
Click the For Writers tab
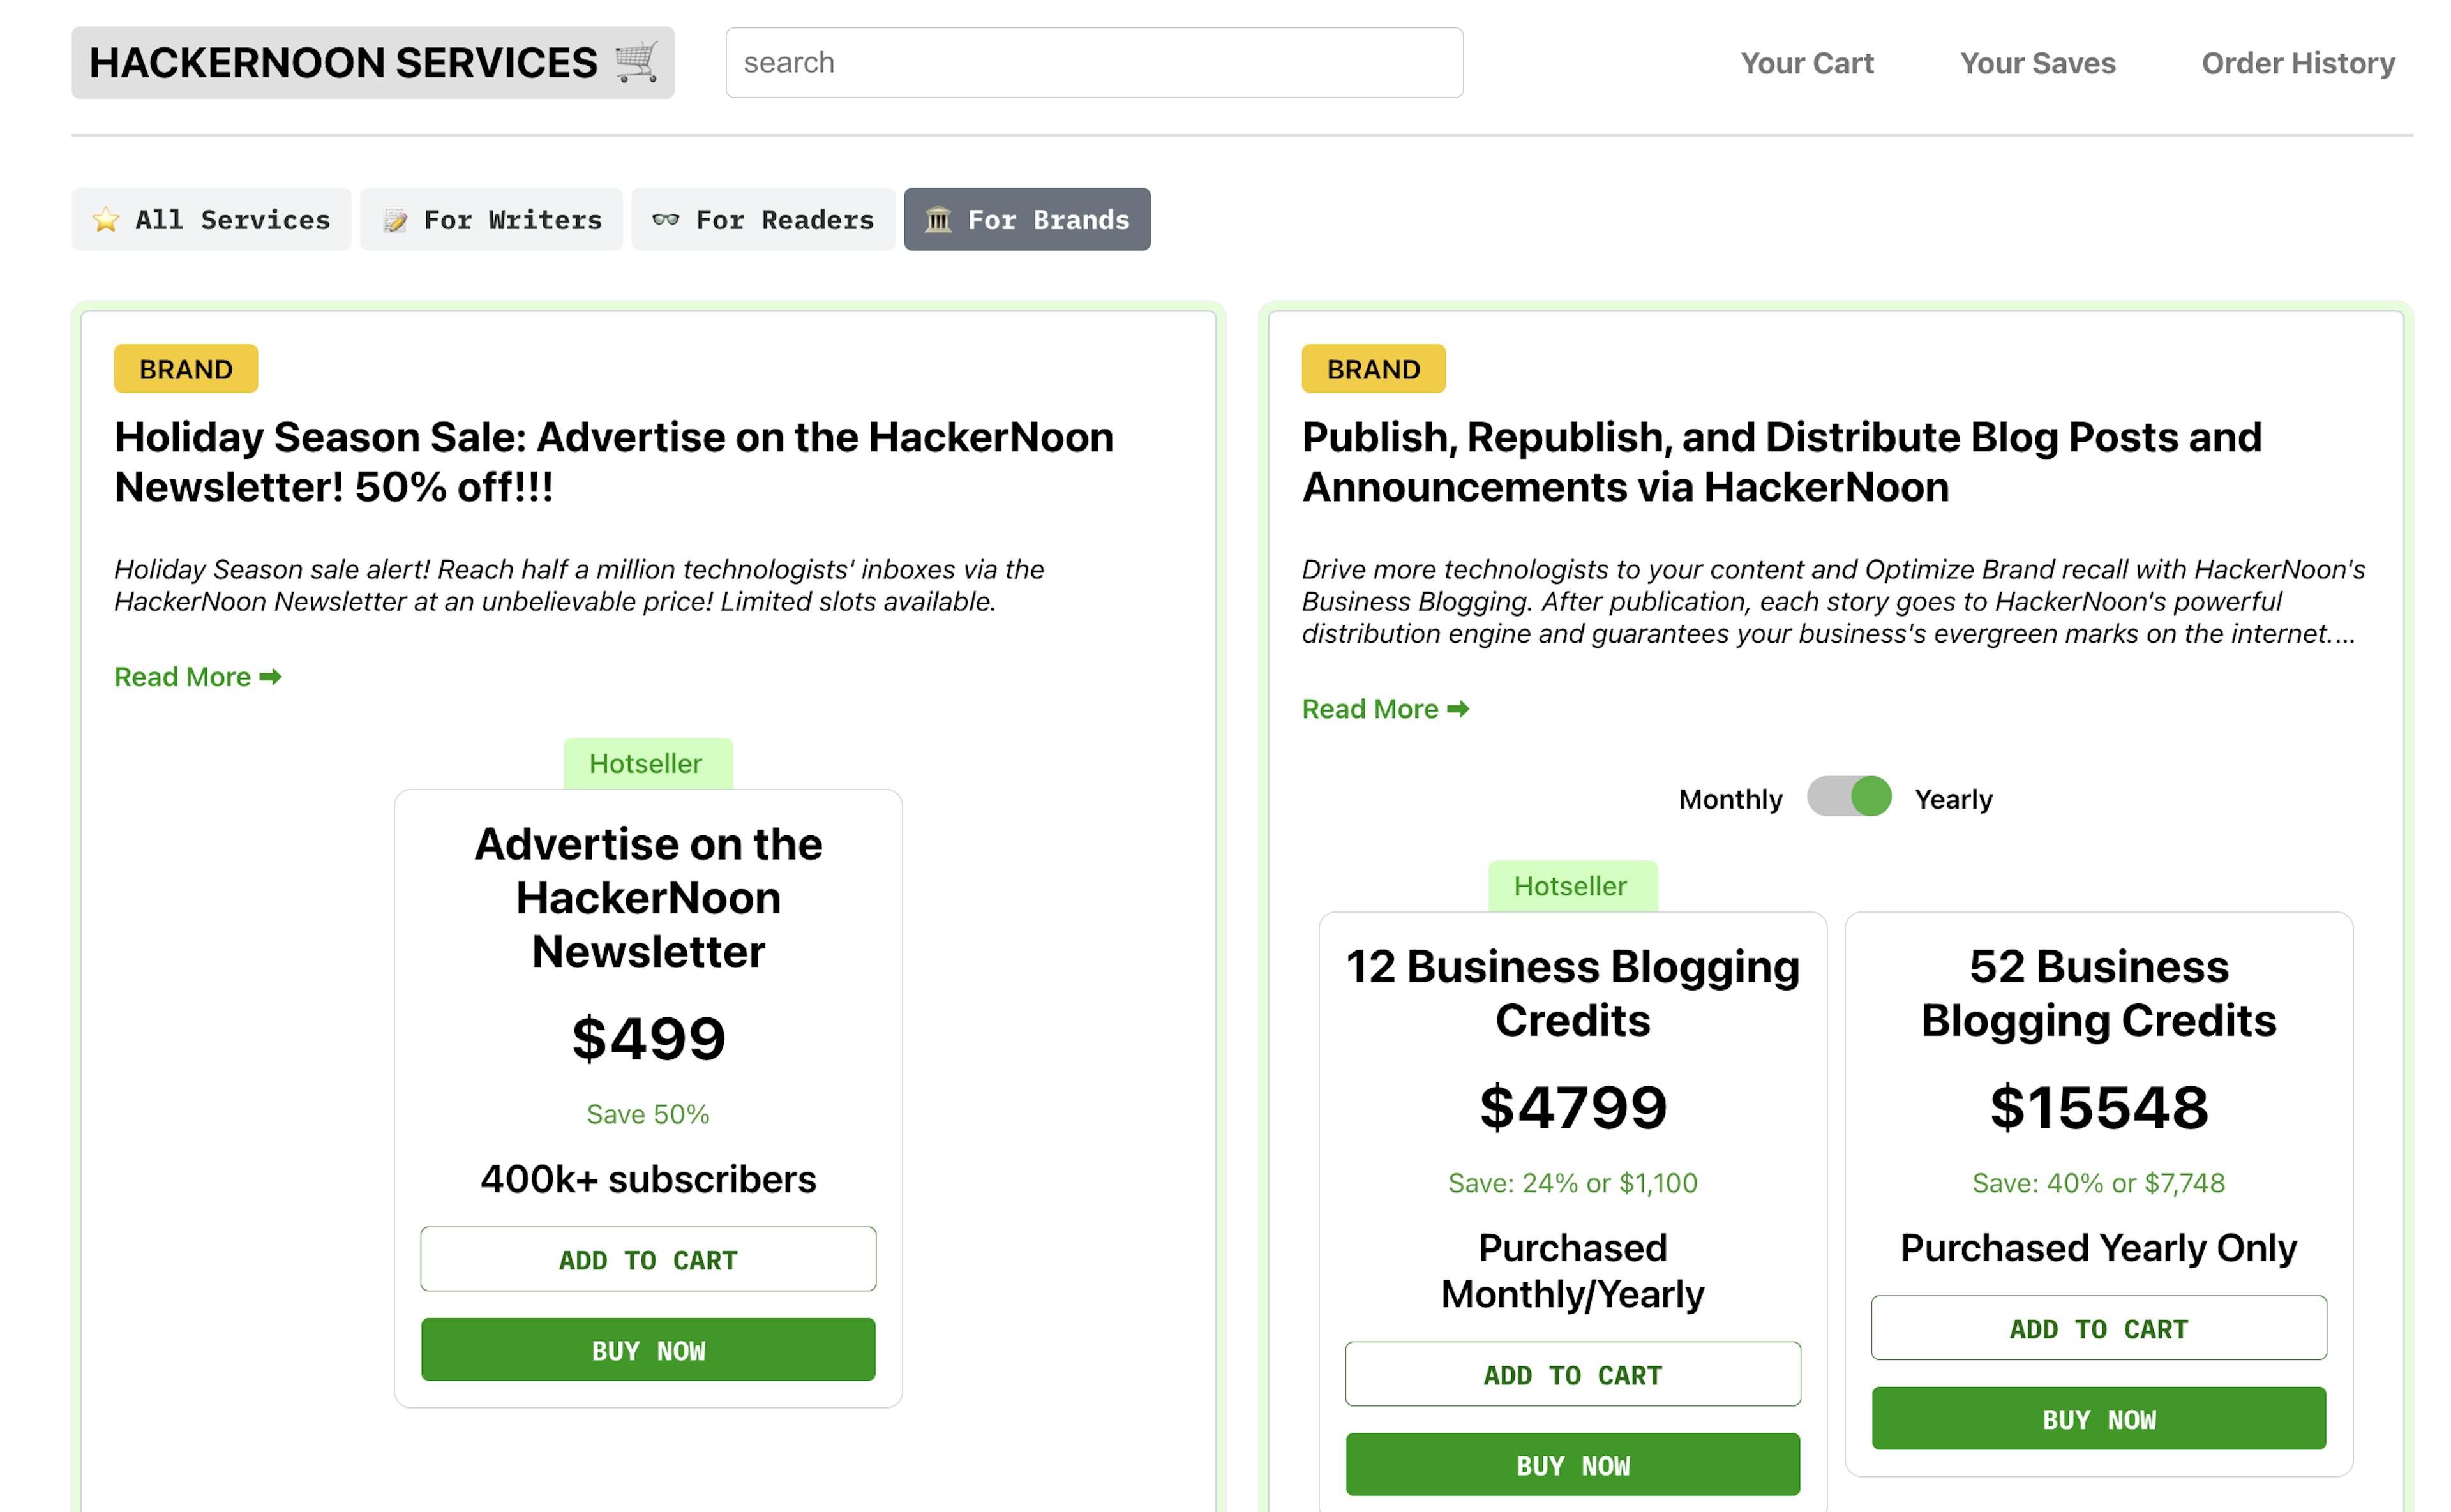pos(492,219)
